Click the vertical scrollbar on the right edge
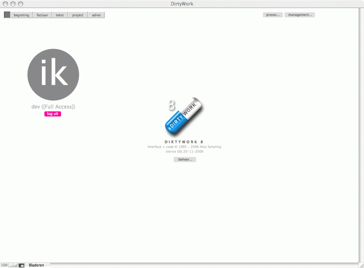 [x=361, y=135]
